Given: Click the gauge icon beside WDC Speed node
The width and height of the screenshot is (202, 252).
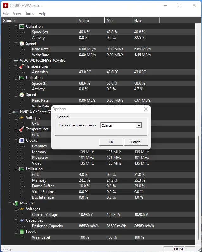Looking at the screenshot, I should pos(22,95).
